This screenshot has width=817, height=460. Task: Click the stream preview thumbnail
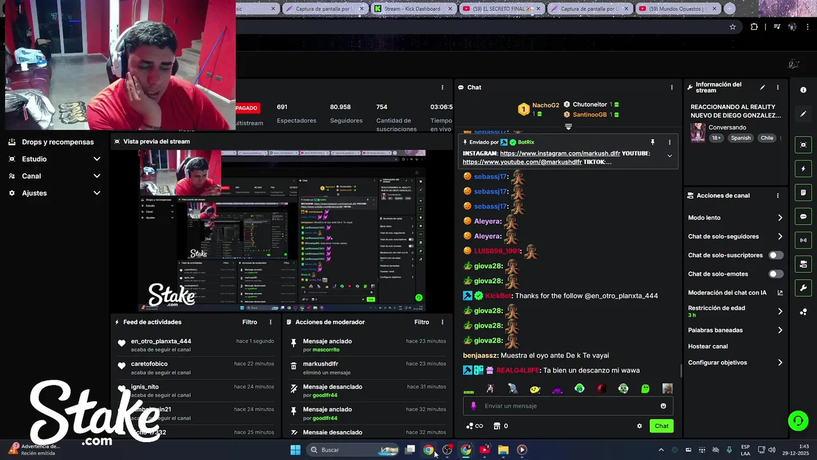282,231
